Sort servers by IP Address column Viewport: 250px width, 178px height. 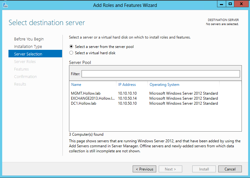127,85
